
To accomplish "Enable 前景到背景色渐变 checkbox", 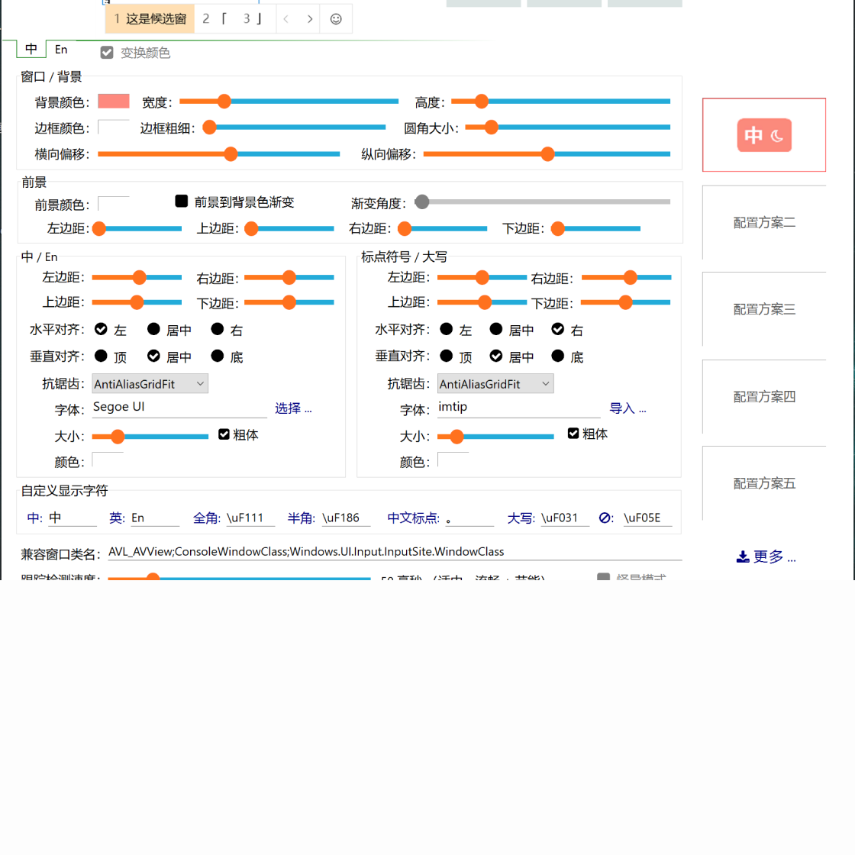I will tap(182, 202).
